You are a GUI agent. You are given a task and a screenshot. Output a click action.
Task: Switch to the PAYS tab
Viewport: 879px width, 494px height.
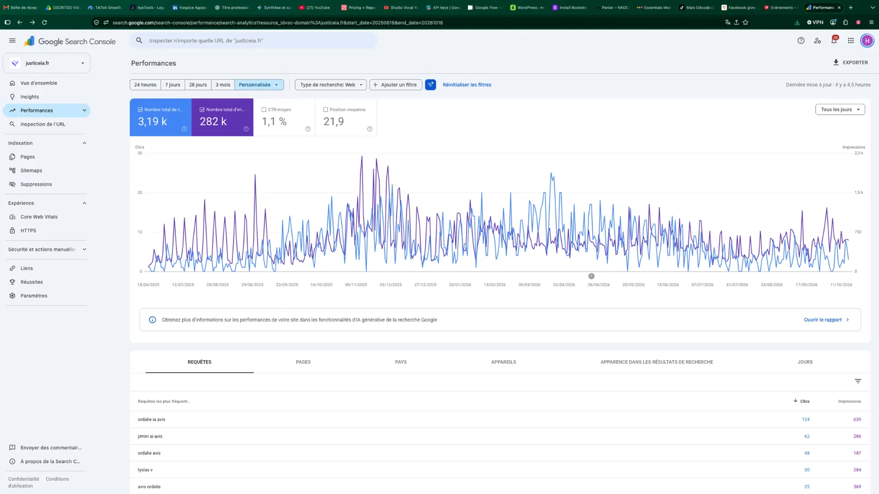tap(401, 362)
